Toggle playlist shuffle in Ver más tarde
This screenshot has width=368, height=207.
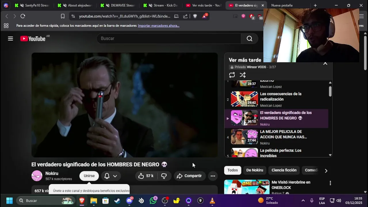pyautogui.click(x=243, y=75)
